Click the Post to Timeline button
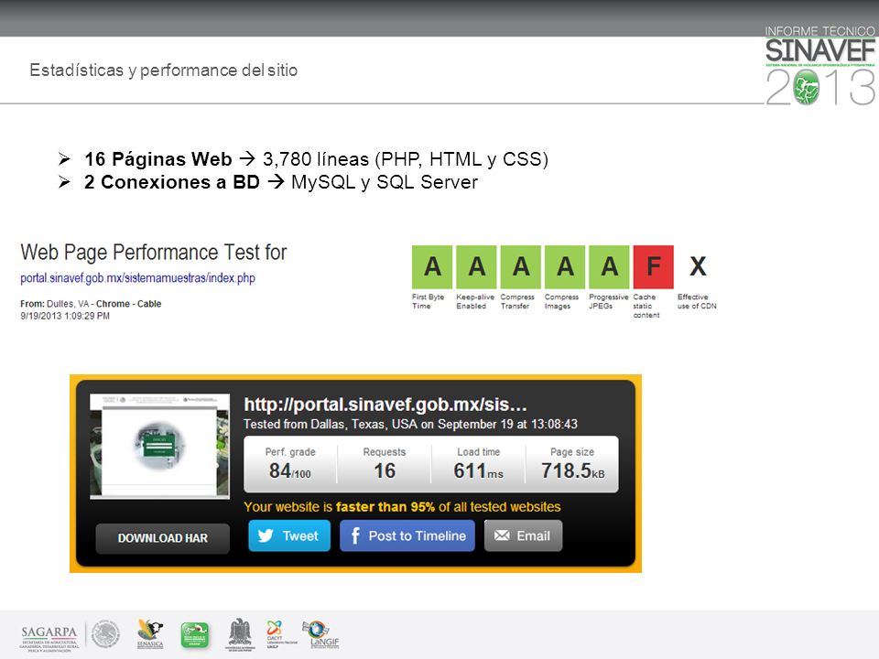This screenshot has width=879, height=659. pyautogui.click(x=407, y=535)
